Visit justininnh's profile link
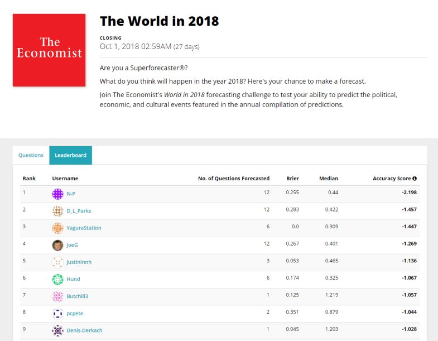The height and width of the screenshot is (341, 438). pyautogui.click(x=79, y=262)
